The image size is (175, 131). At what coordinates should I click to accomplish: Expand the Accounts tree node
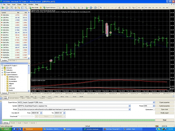pos(2,68)
